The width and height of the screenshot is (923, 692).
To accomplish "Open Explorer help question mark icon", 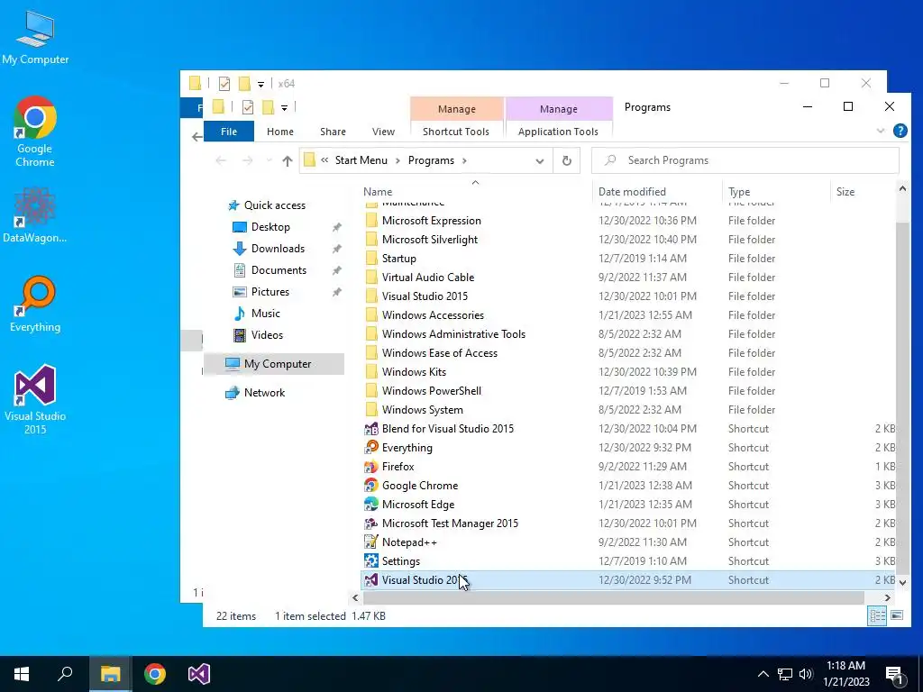I will (x=900, y=131).
